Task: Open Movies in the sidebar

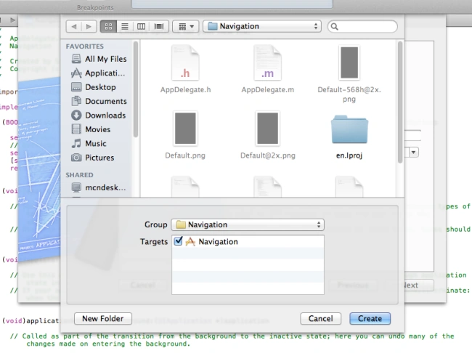Action: point(91,129)
